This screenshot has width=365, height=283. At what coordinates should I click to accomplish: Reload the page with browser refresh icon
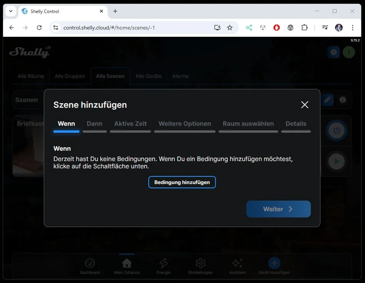[39, 28]
